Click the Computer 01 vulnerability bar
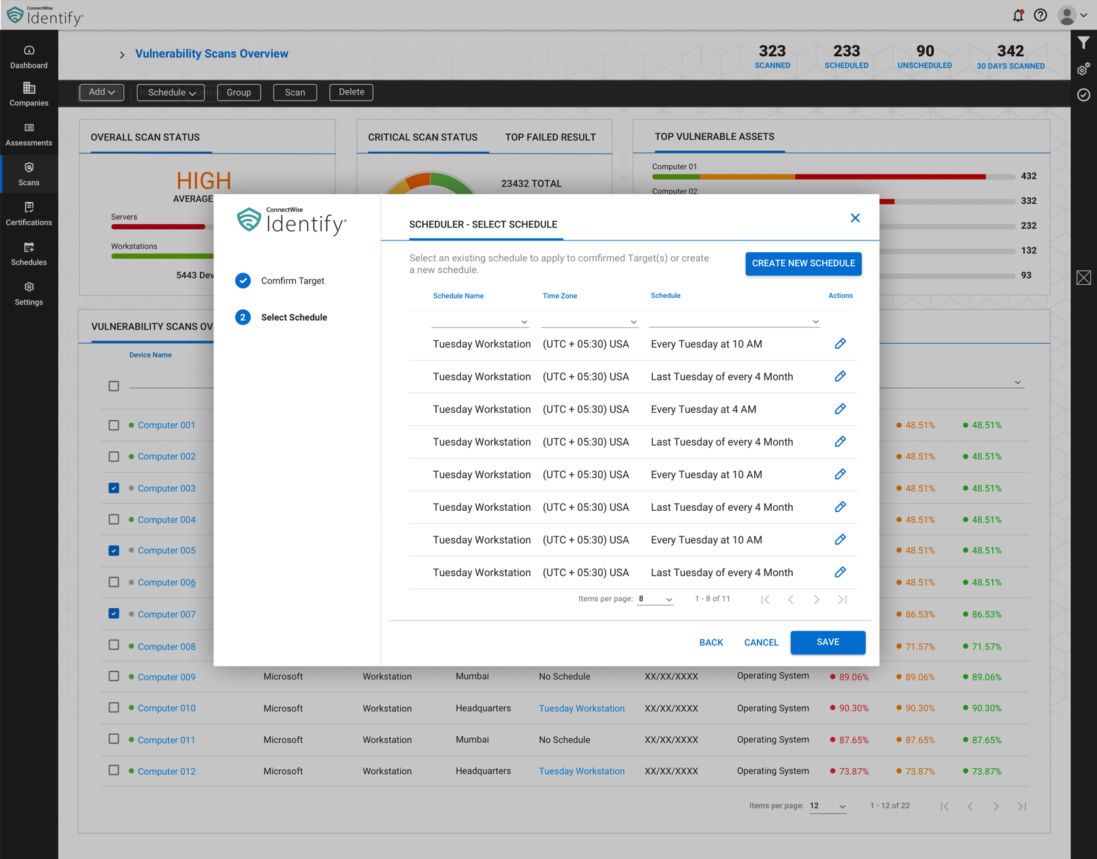 coord(833,176)
